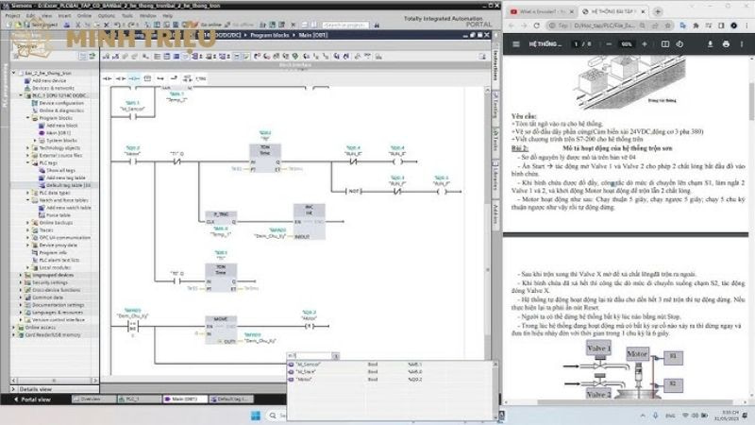Insert a normally closed contact from favorites
The height and width of the screenshot is (425, 755).
point(120,78)
